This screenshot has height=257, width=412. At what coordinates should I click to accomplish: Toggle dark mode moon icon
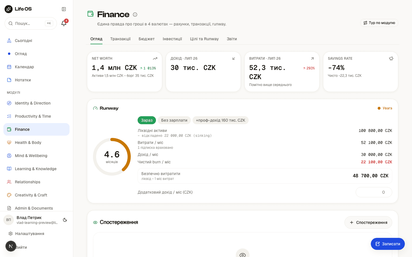point(65,220)
